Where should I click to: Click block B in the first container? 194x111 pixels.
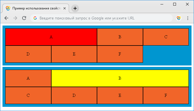point(120,37)
